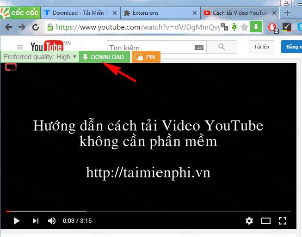302x237 pixels.
Task: Click the green padlock security icon
Action: click(x=50, y=27)
